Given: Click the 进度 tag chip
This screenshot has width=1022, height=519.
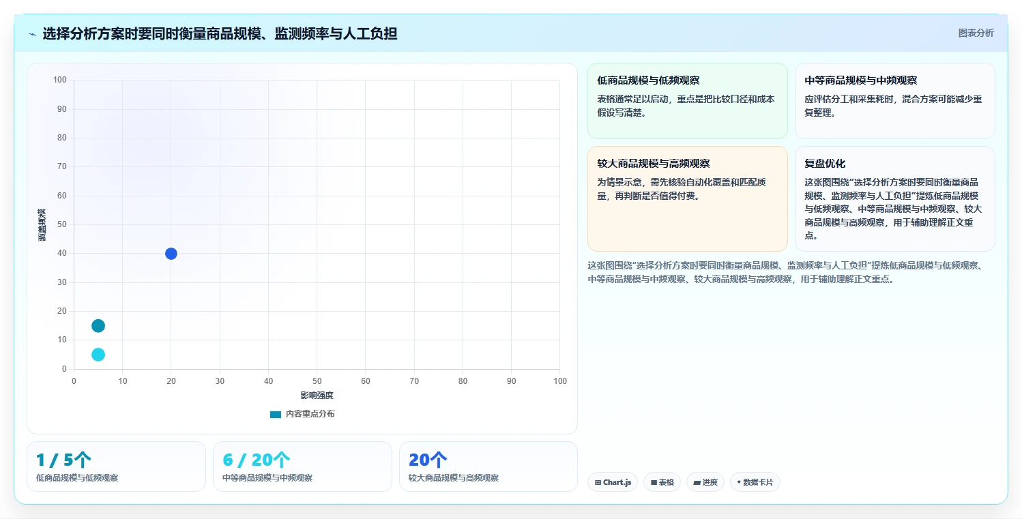Looking at the screenshot, I should pos(705,482).
